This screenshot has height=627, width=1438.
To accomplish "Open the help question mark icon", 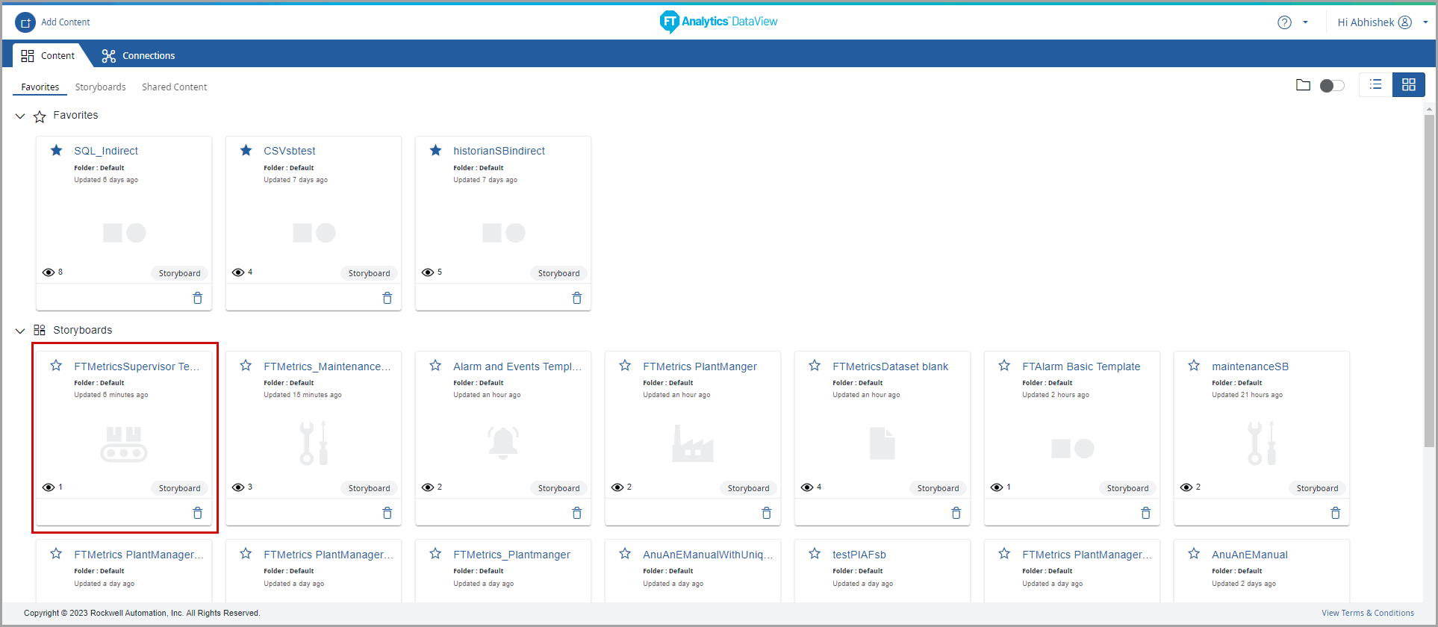I will (1284, 22).
